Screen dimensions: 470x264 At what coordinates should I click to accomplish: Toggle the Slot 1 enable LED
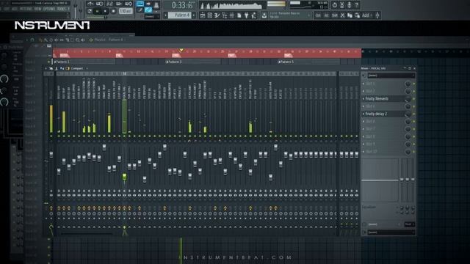pos(414,84)
